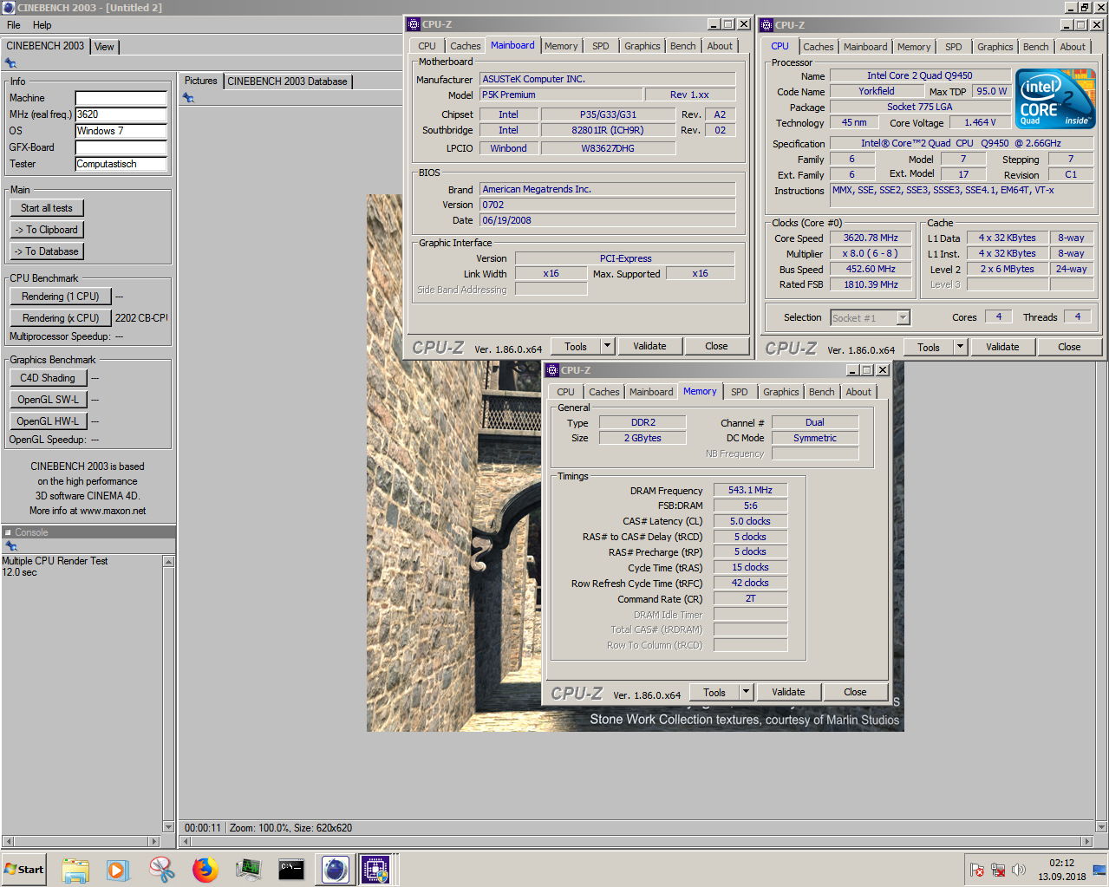Click Core Speed value 3620.78 MHz
This screenshot has height=887, width=1109.
(871, 238)
